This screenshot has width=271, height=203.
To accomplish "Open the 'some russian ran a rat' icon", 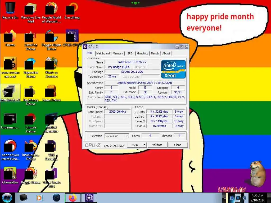I will click(x=10, y=67).
